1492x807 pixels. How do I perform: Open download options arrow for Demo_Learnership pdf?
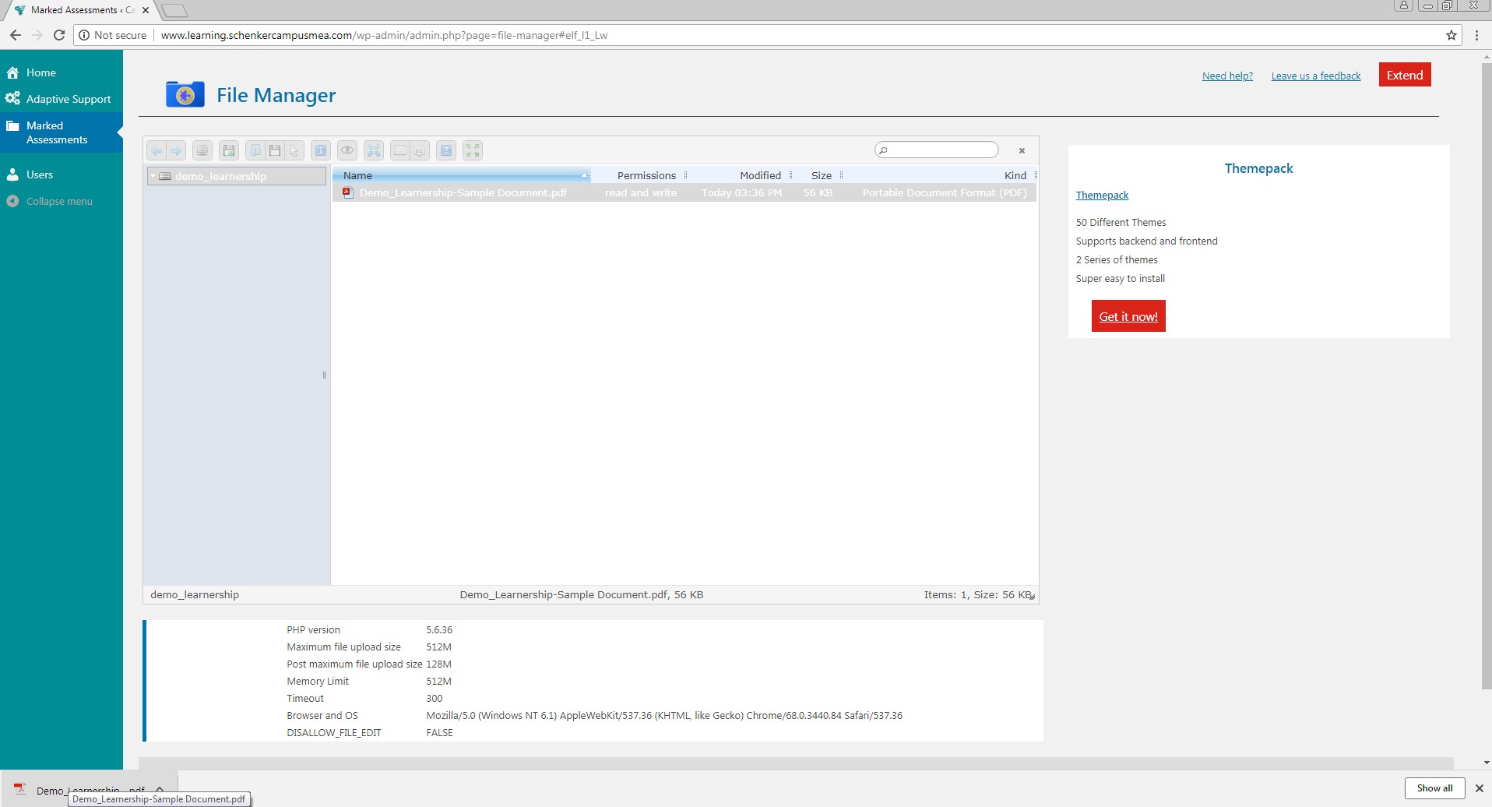[x=160, y=788]
